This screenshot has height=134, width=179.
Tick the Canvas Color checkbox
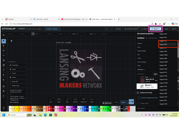pos(138,103)
